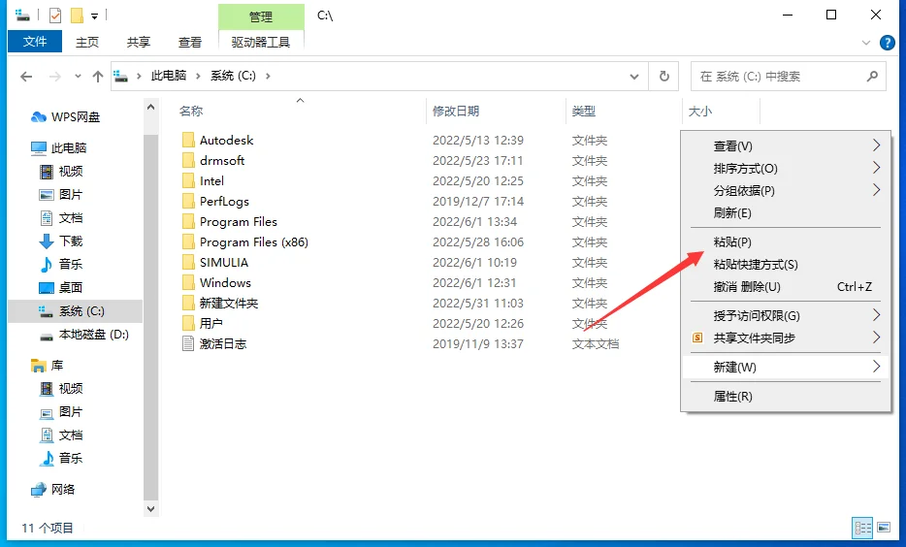Sort by the 大小 column header
Viewport: 906px width, 547px height.
coord(699,111)
